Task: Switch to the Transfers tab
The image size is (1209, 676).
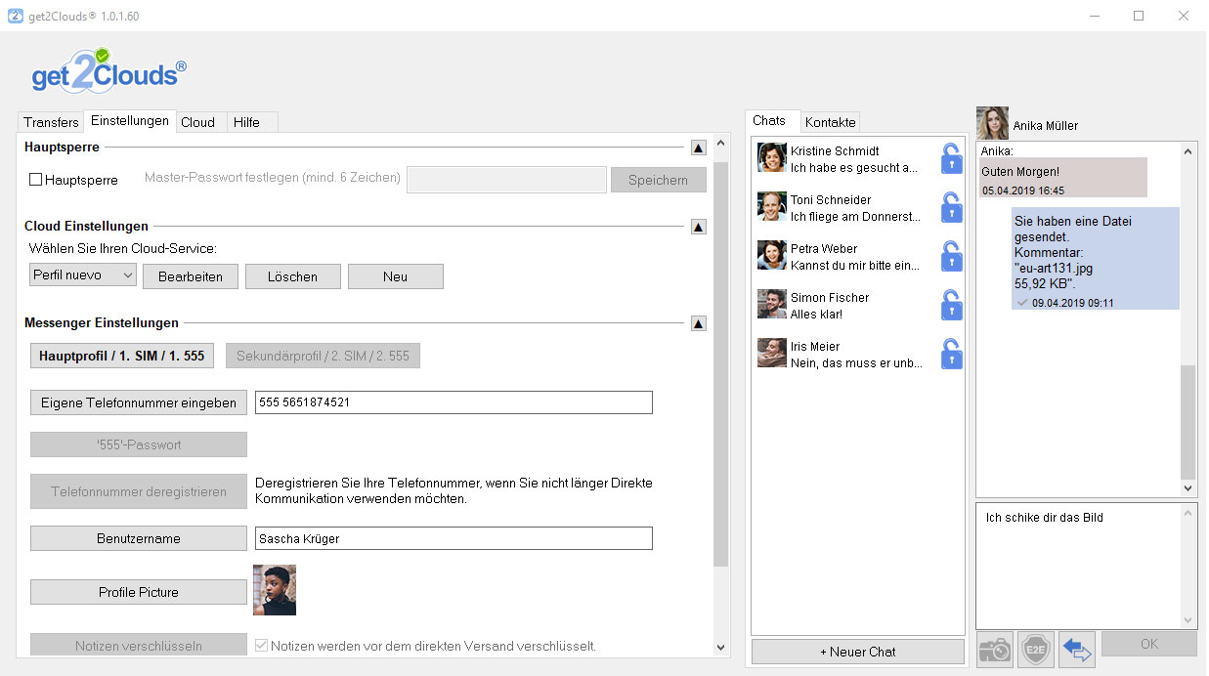Action: [x=51, y=122]
